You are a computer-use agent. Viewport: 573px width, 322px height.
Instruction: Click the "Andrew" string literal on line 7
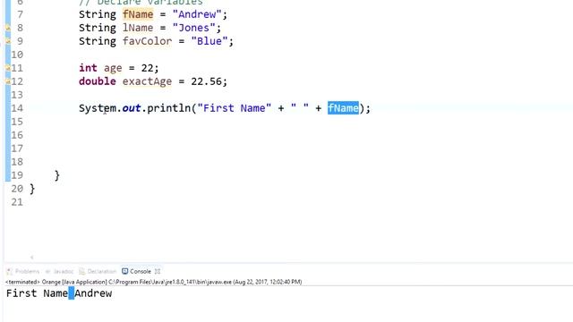pos(197,14)
